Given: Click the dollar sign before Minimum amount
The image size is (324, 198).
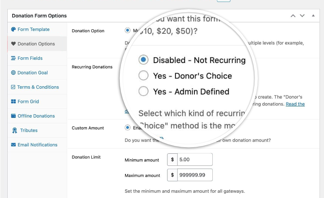Looking at the screenshot, I should click(172, 159).
